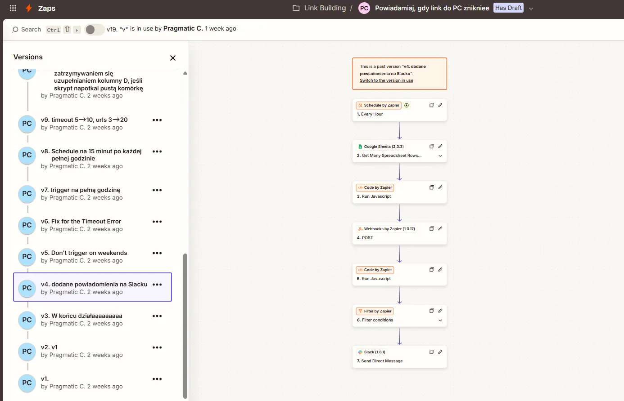Copy step 5 Run Javascript

[x=431, y=270]
